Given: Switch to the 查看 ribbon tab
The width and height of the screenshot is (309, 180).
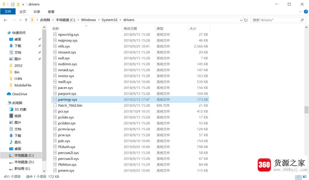Looking at the screenshot, I should 51,12.
